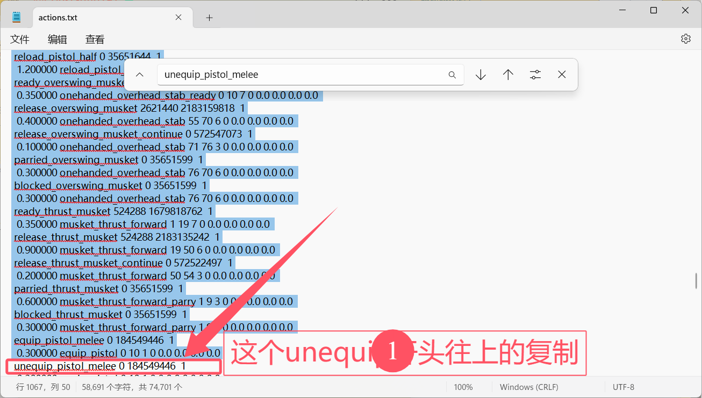Click the Notepad app icon in title bar
The width and height of the screenshot is (702, 398).
[17, 17]
